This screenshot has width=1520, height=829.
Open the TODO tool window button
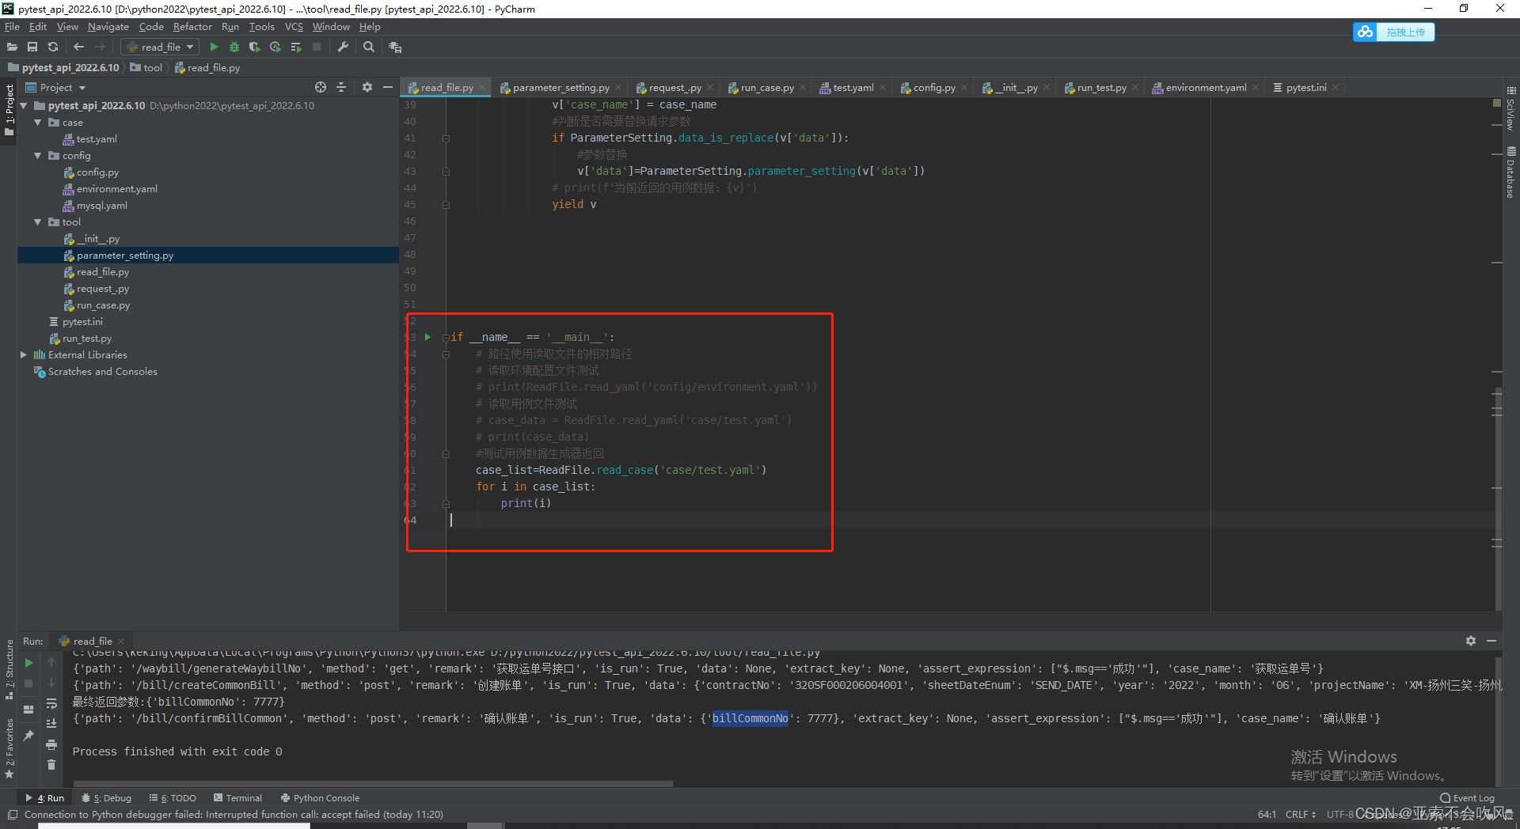click(x=173, y=798)
